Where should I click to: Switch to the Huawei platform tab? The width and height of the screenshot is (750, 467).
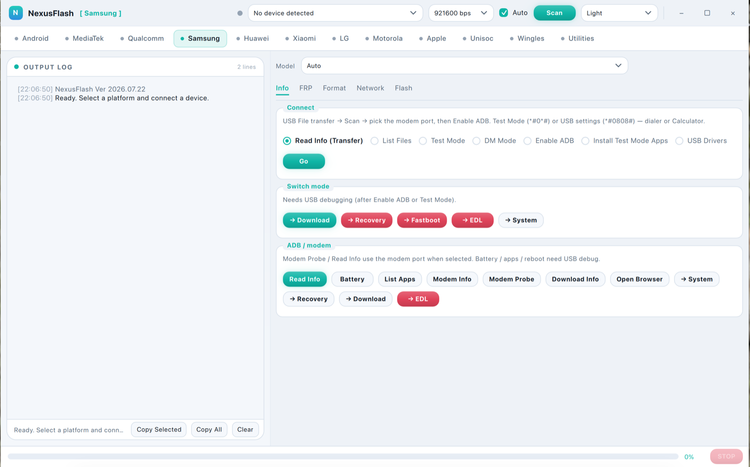pyautogui.click(x=253, y=38)
